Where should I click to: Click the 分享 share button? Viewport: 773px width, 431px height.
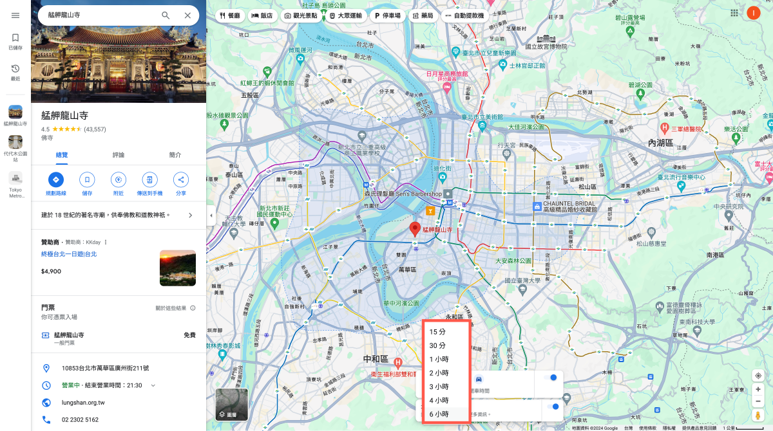coord(181,185)
